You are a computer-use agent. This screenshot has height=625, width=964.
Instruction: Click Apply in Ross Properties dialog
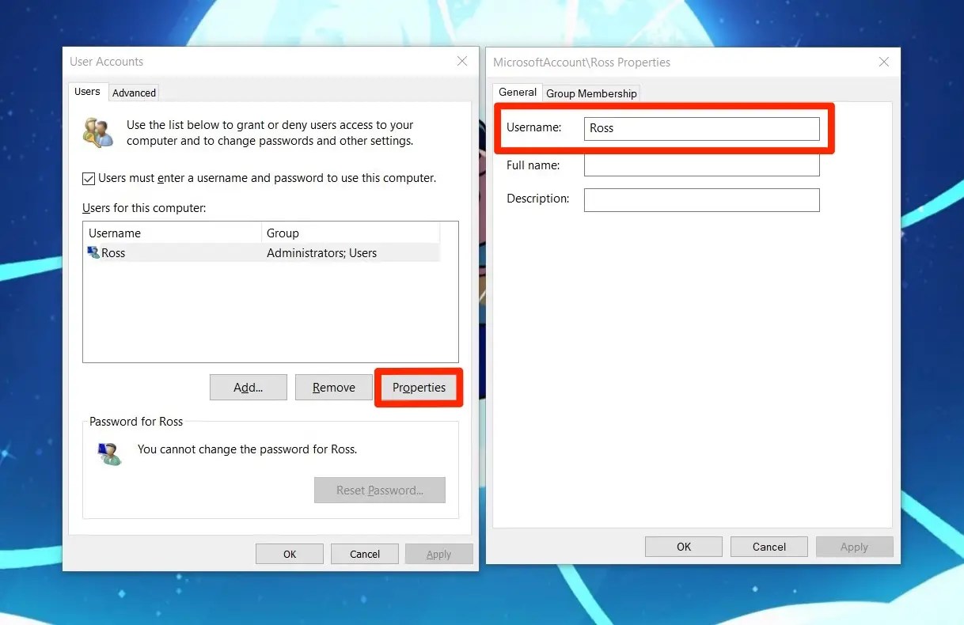coord(855,547)
